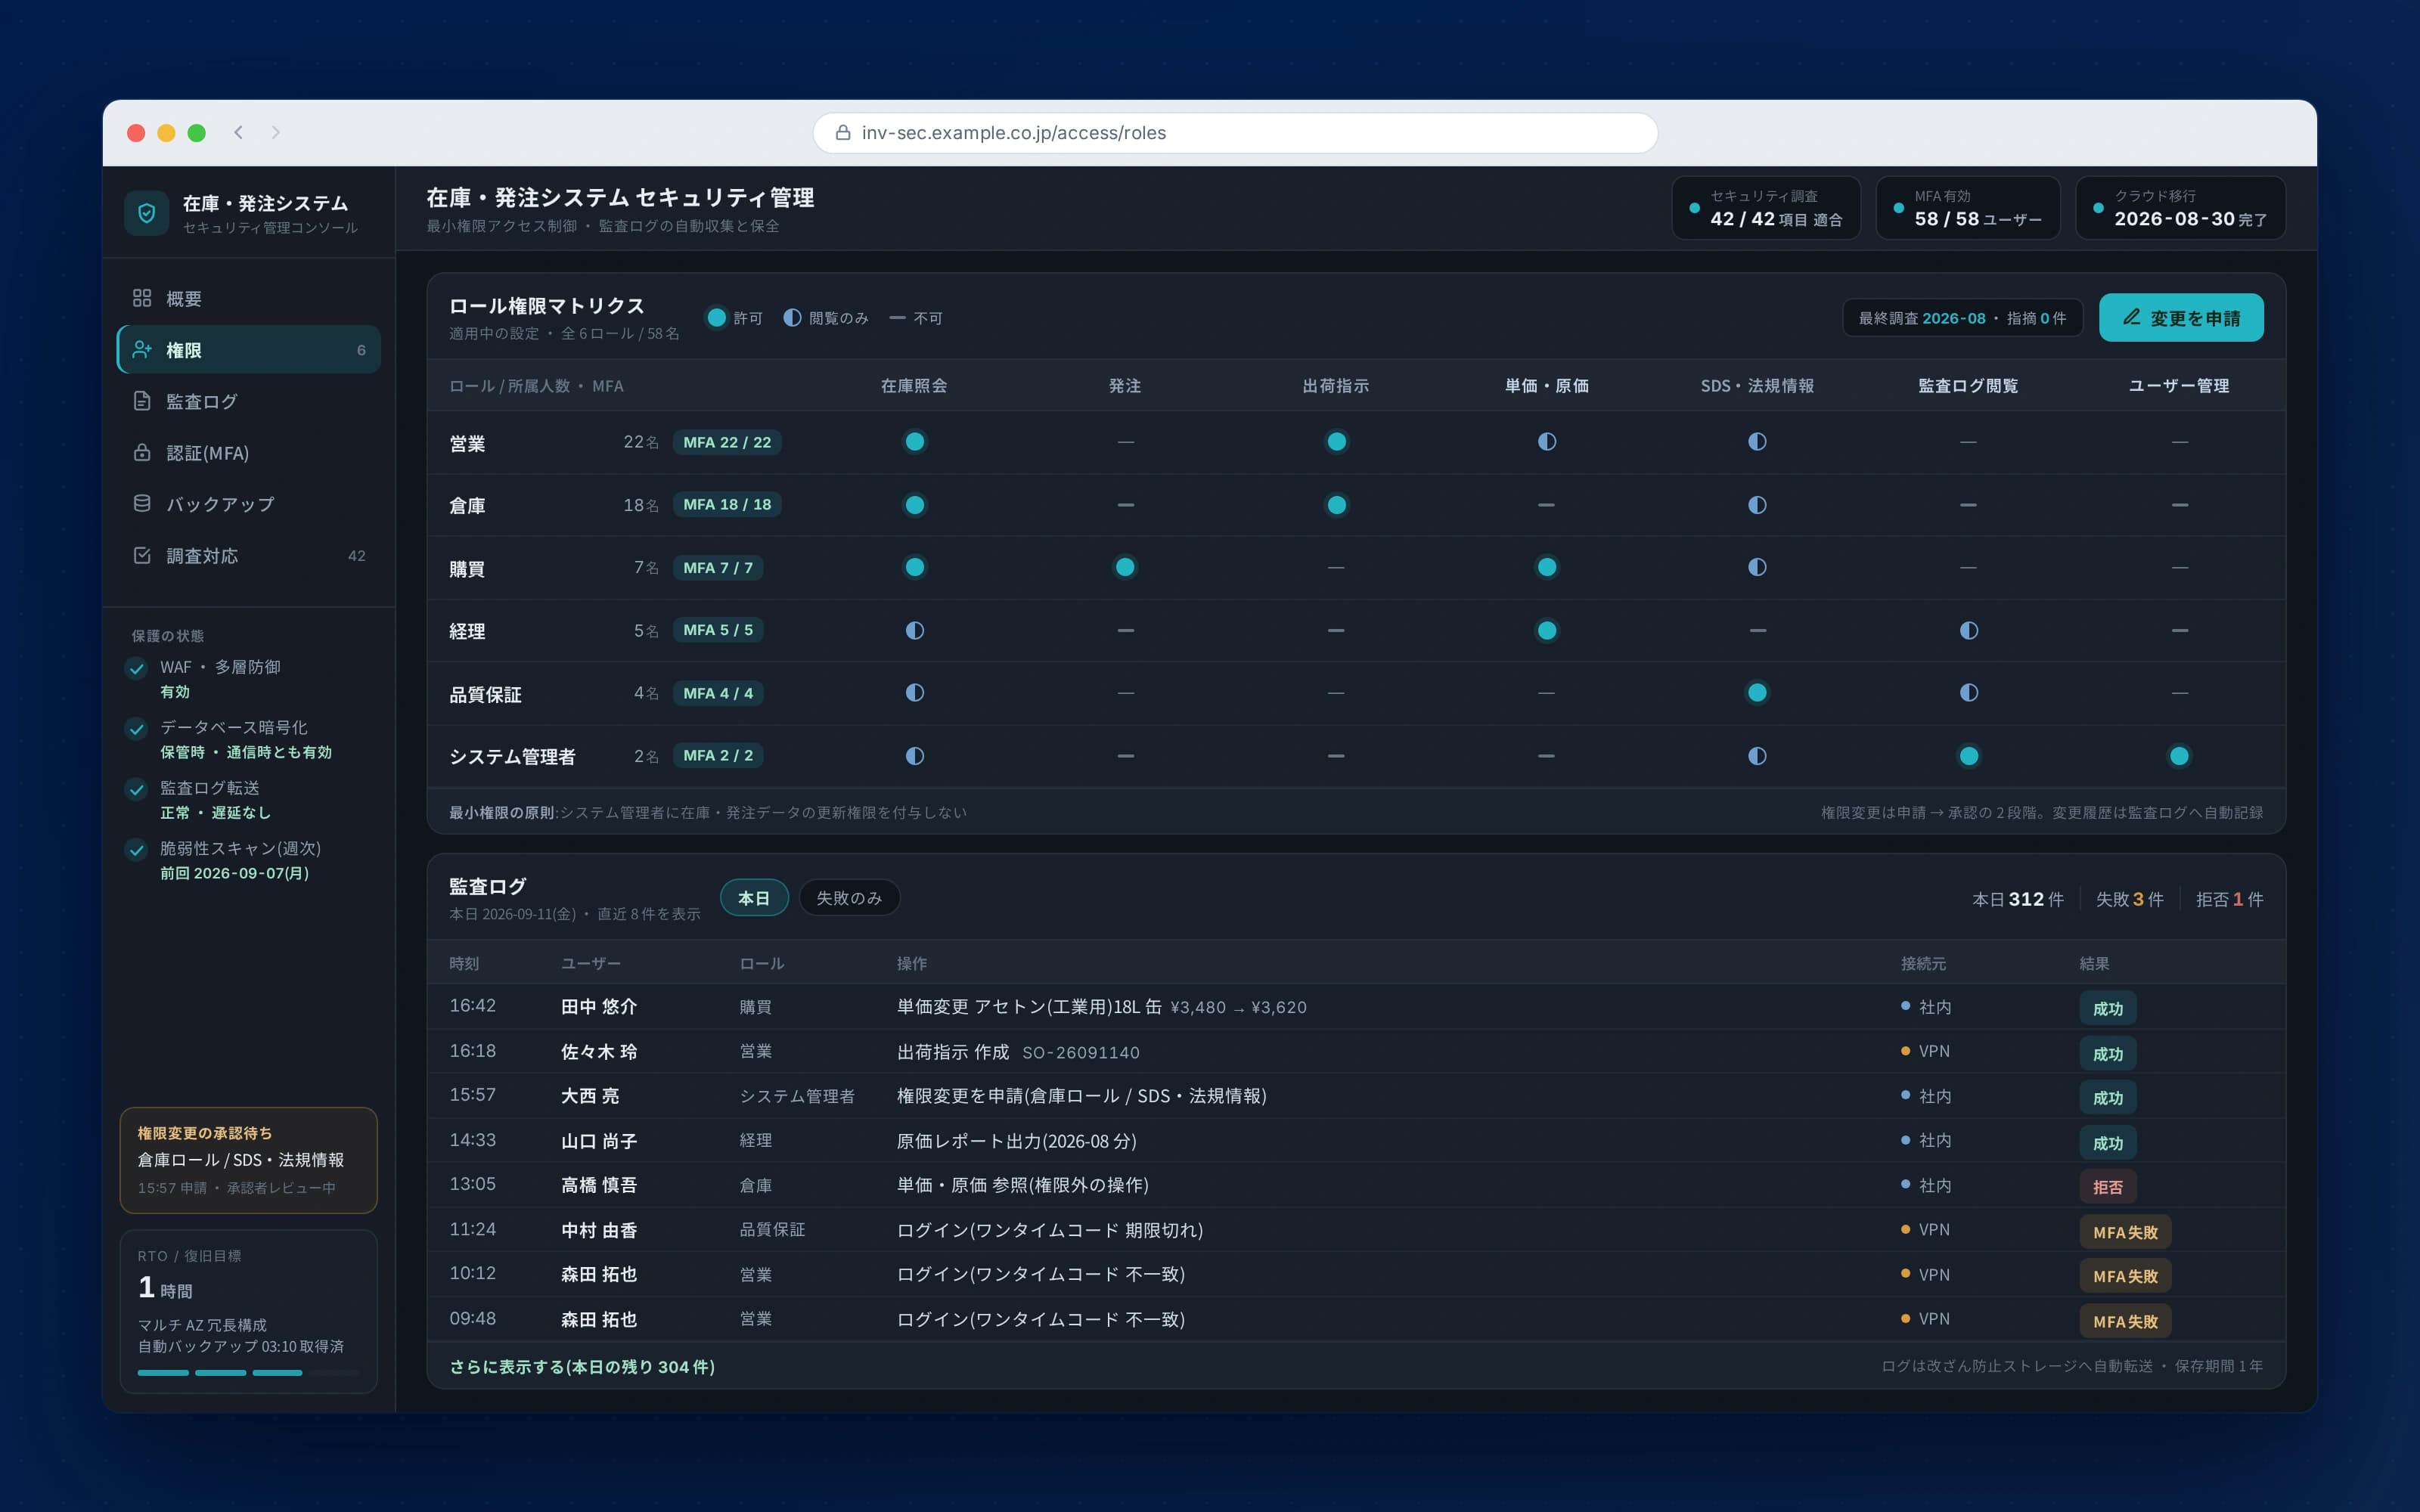The width and height of the screenshot is (2420, 1512).
Task: Click the RTO backup progress bar
Action: tap(248, 1373)
